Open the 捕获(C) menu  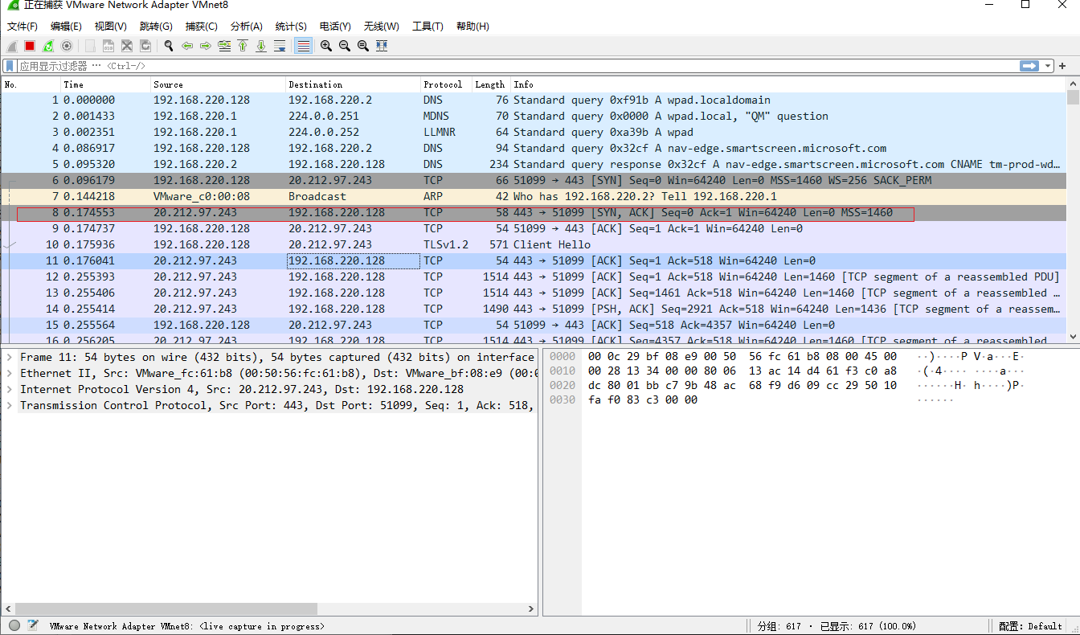click(201, 27)
